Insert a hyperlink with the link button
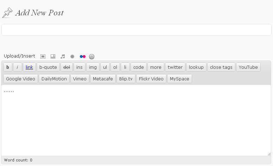The image size is (273, 166). pyautogui.click(x=29, y=67)
